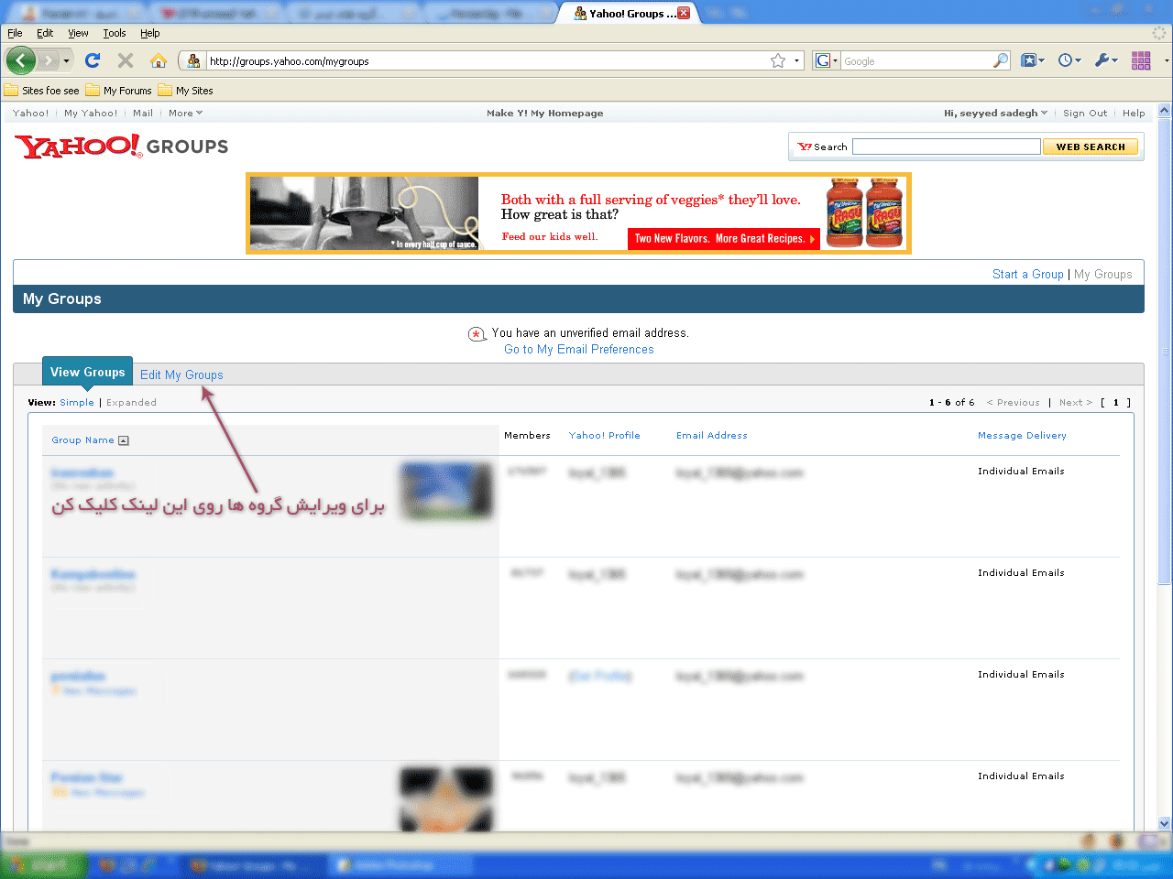Click the Yahoo search text field
The width and height of the screenshot is (1173, 879).
pos(946,146)
